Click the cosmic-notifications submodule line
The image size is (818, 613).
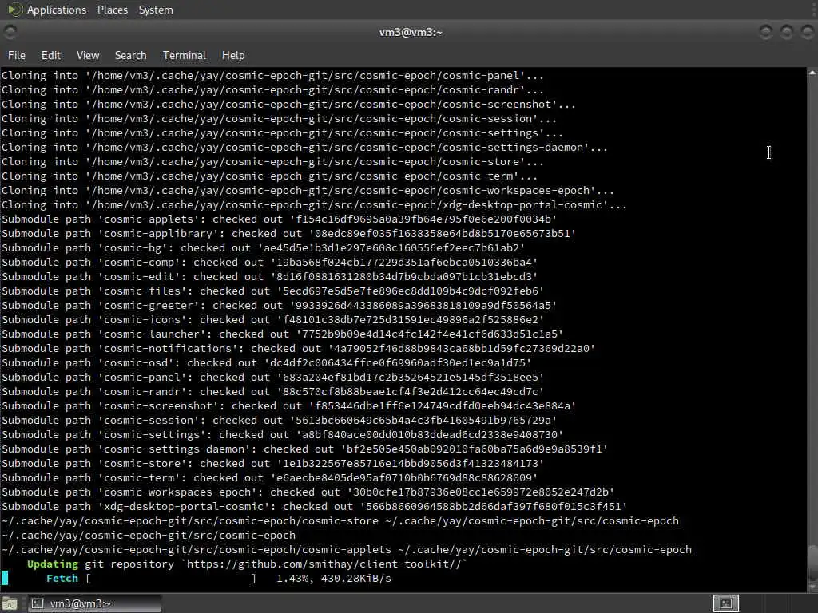pyautogui.click(x=299, y=348)
